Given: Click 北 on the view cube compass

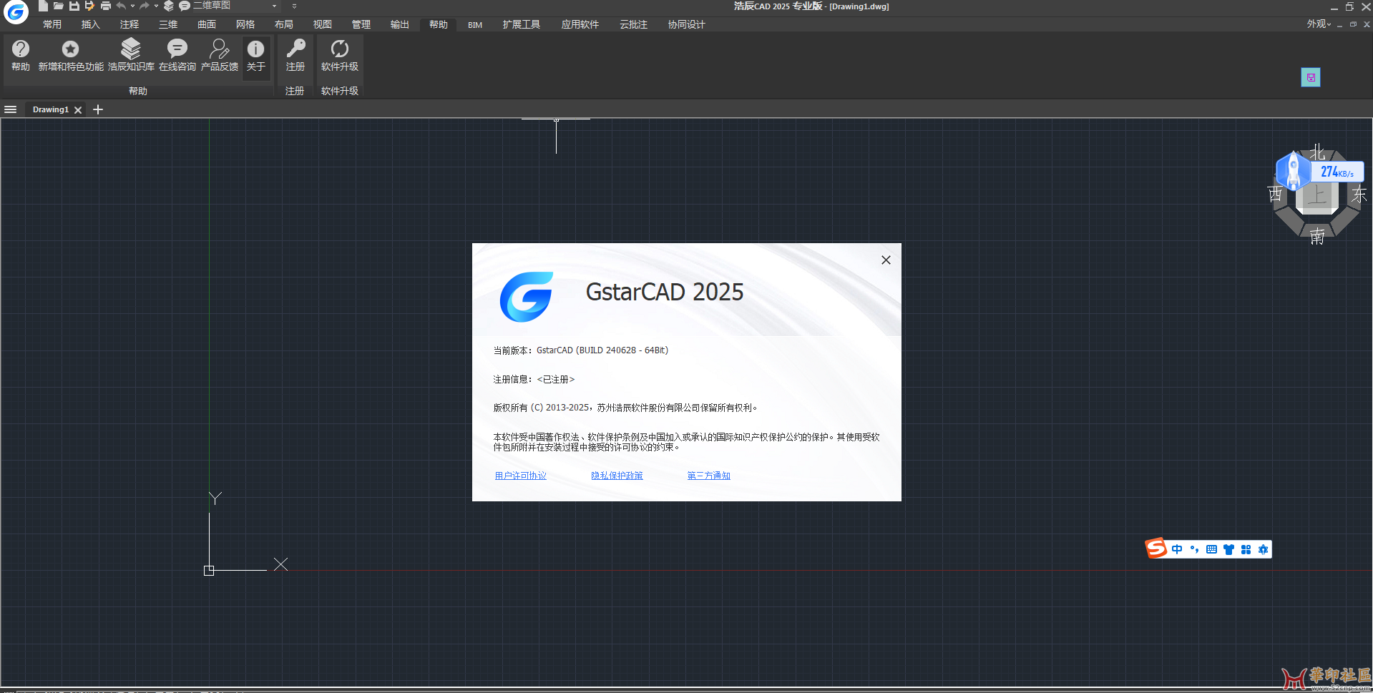Looking at the screenshot, I should point(1318,152).
